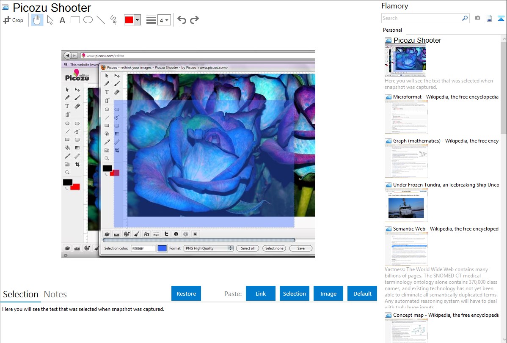Switch to the Notes tab

tap(55, 294)
